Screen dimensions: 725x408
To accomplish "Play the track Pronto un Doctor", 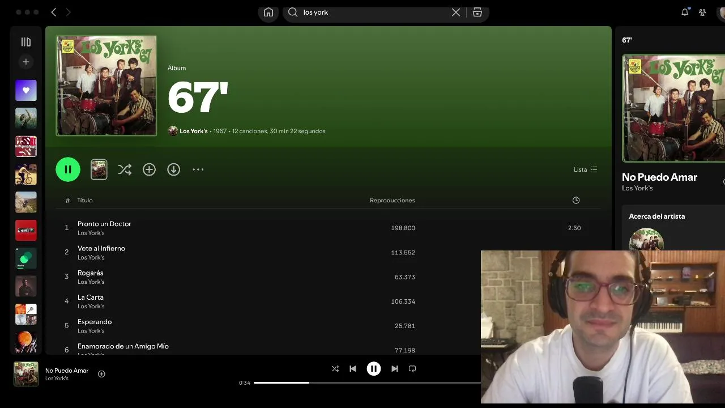I will point(104,224).
